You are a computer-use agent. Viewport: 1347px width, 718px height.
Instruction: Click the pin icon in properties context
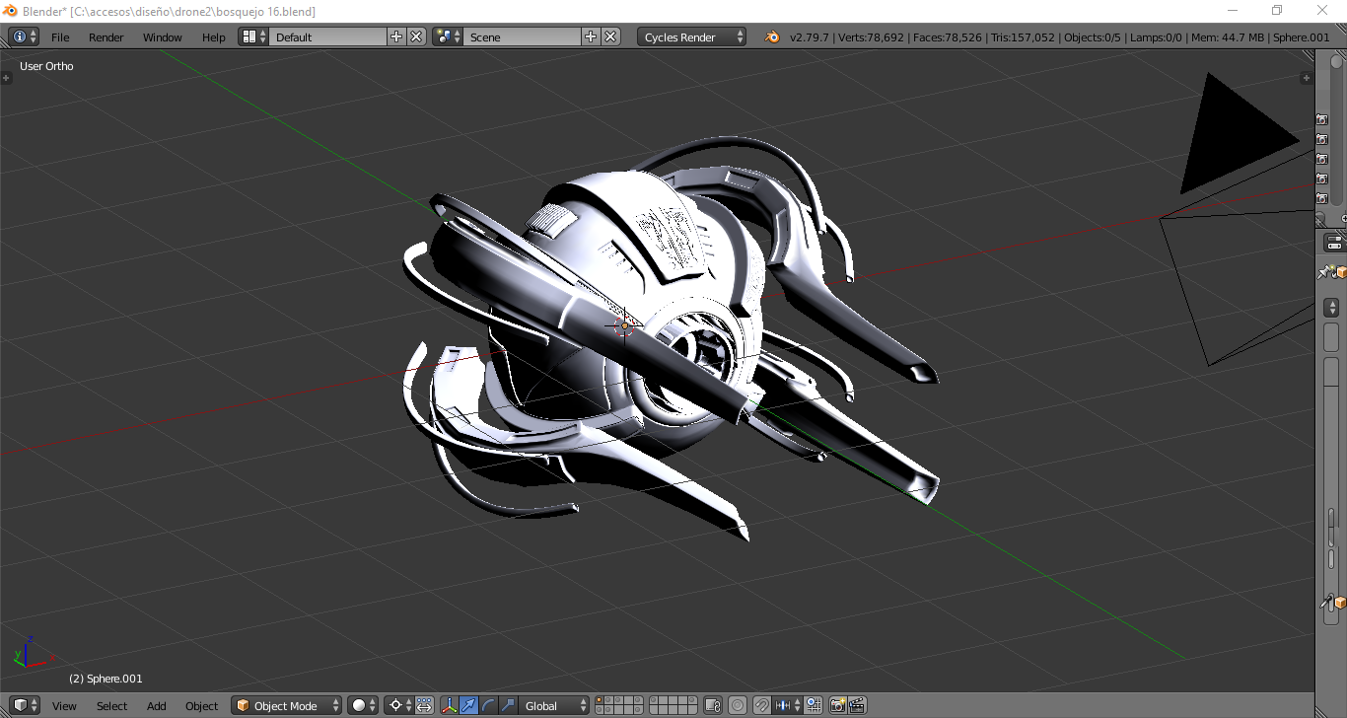coord(1327,272)
